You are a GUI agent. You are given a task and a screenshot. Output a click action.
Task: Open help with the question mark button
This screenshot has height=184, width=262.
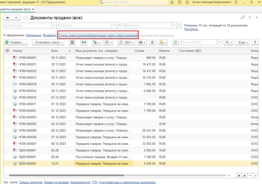[255, 42]
